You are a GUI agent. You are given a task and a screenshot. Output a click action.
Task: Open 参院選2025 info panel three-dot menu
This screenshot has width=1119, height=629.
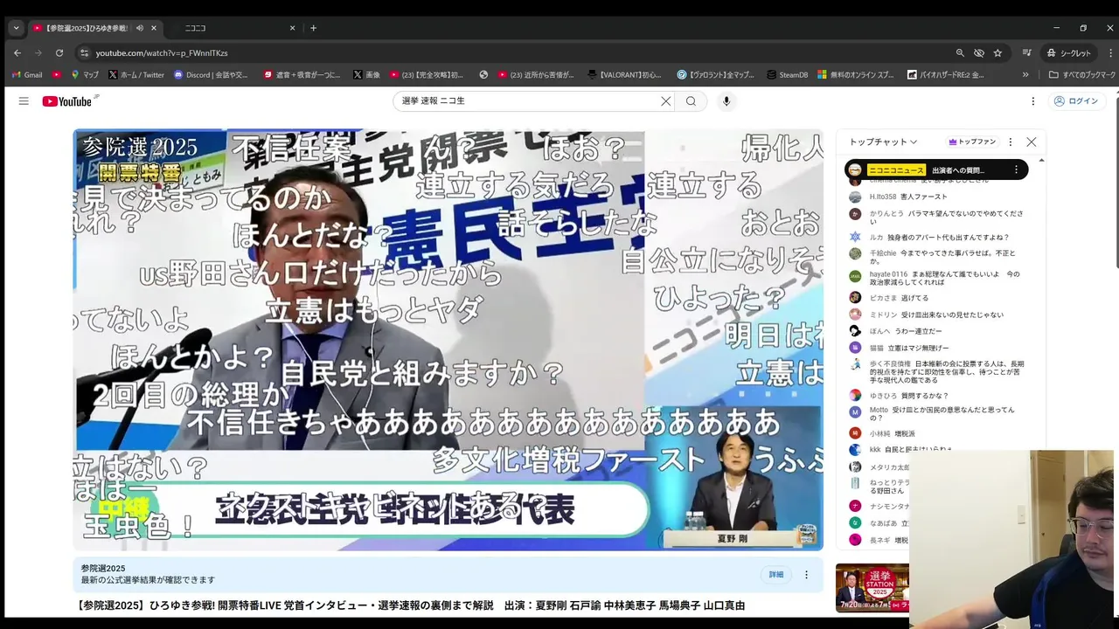click(x=806, y=574)
